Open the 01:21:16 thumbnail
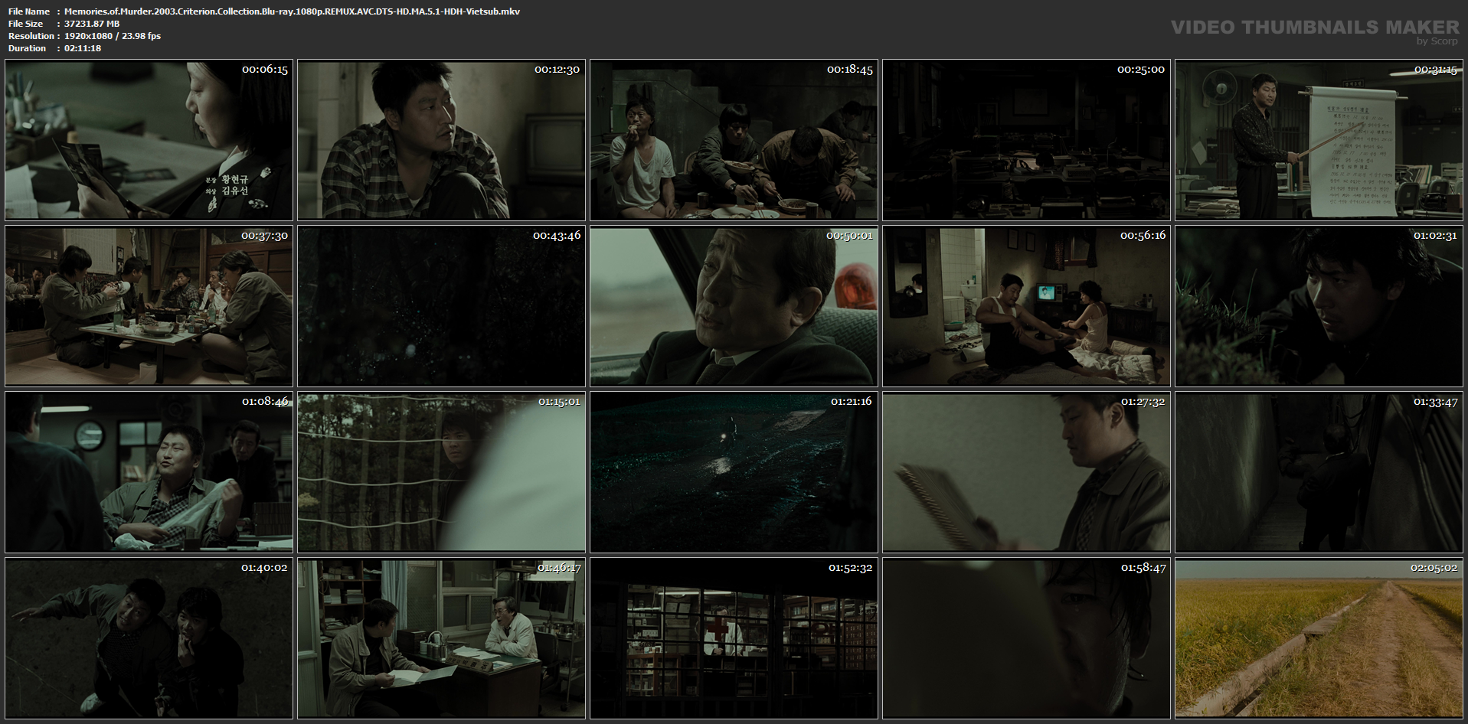Screen dimensions: 1468x724 [734, 472]
